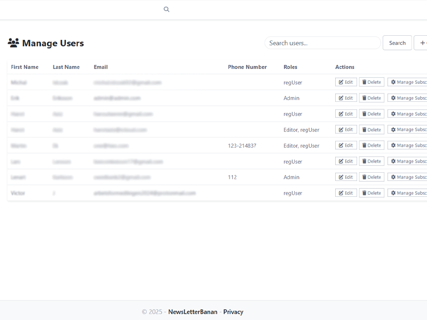Click the Email column header
Screen dimensions: 427x320
(101, 67)
